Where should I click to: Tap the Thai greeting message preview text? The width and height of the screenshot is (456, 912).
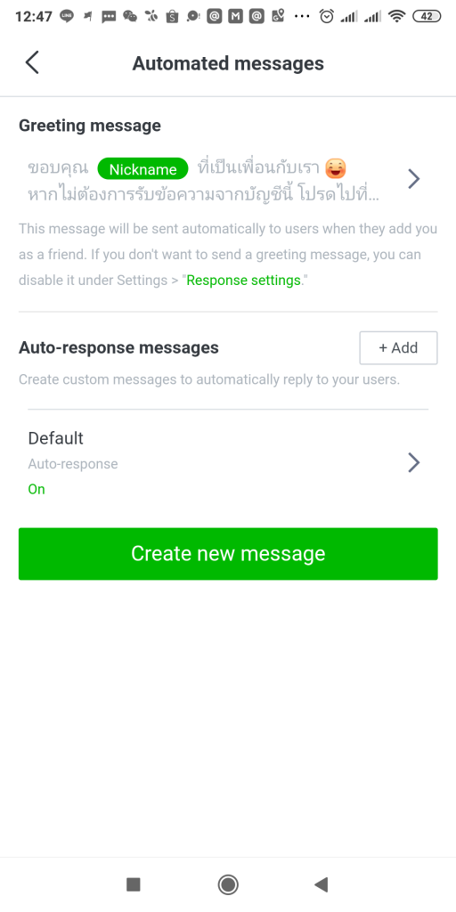coord(204,181)
